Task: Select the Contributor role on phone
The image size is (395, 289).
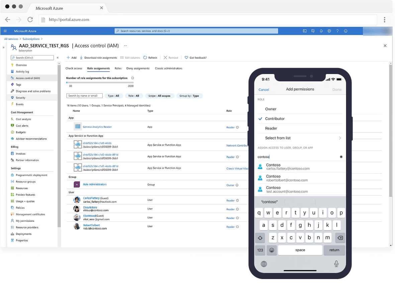Action: coord(300,119)
